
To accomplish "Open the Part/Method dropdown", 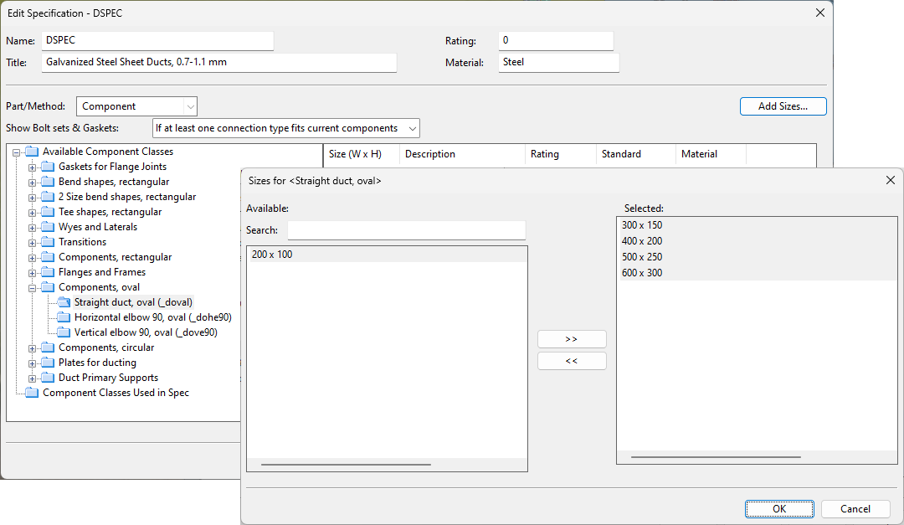I will tap(190, 106).
